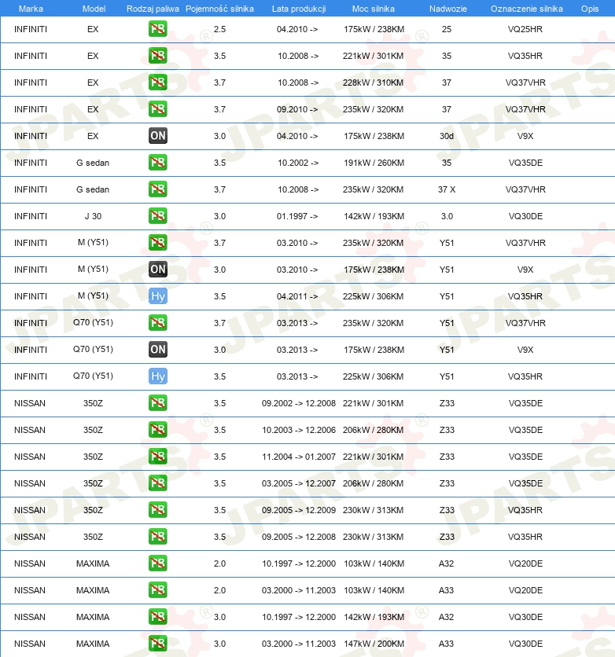
Task: Select engine code VQ30DE in J 30 row
Action: [525, 216]
